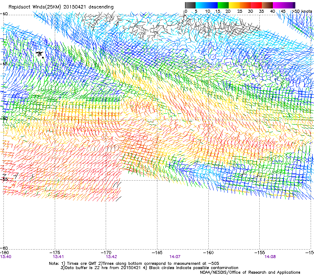Screen dimensions: 314x275
Task: Click the purple 45-50 knots legend swatch
Action: 289,5
